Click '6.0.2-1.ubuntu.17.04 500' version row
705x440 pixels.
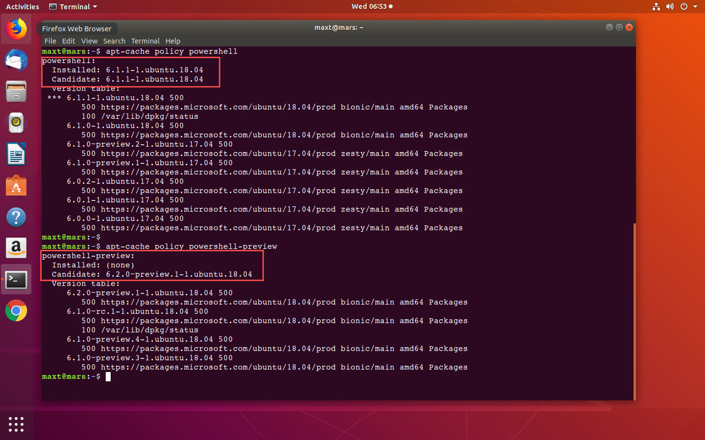[125, 181]
